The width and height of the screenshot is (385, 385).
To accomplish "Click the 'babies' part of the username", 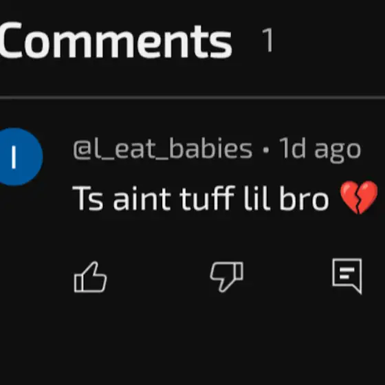I will click(x=210, y=148).
